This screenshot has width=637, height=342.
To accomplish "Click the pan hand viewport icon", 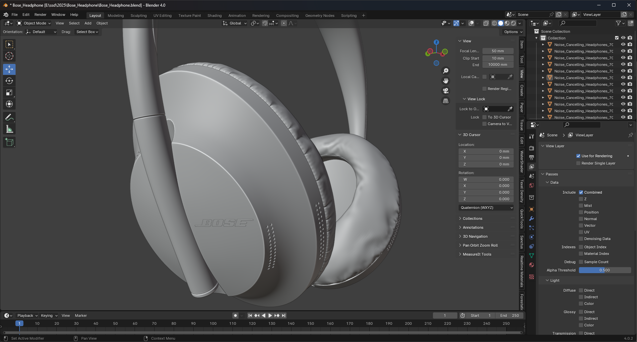I will 446,81.
